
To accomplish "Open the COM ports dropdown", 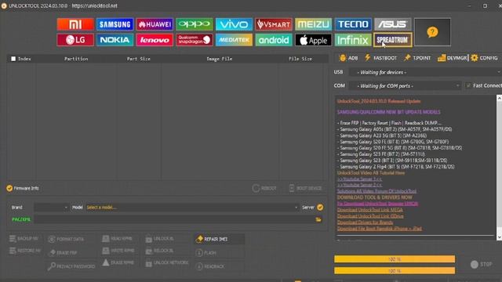I will coord(405,85).
